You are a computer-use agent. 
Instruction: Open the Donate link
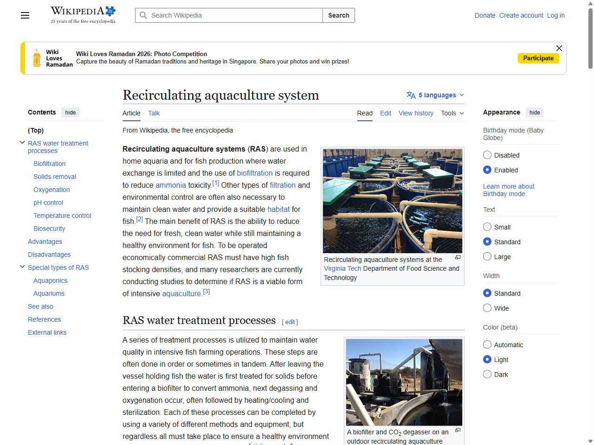(485, 15)
